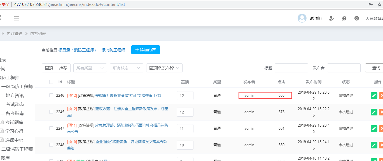This screenshot has width=383, height=161.
Task: Click the user edit icon beside admin
Action: tap(331, 18)
